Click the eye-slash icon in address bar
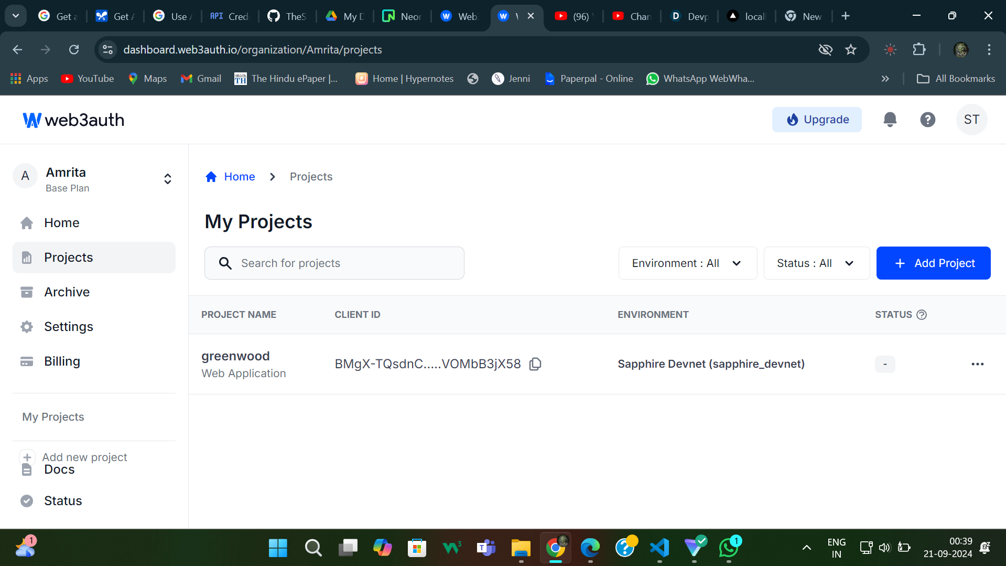The width and height of the screenshot is (1006, 566). [825, 50]
